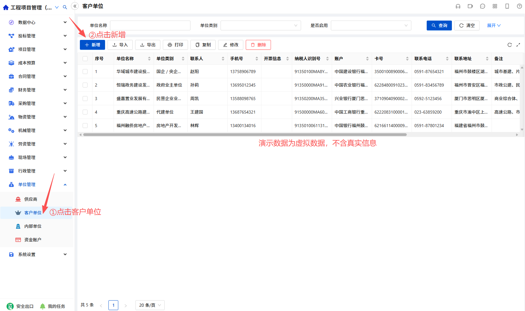Check the row for 盛嘉置业发展
Screen dimensions: 525x311
click(x=85, y=99)
